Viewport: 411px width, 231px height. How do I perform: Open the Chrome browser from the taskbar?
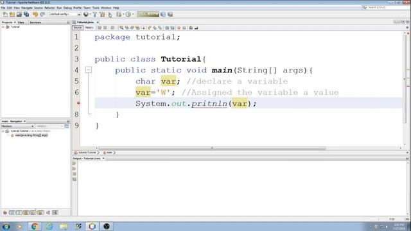34,227
